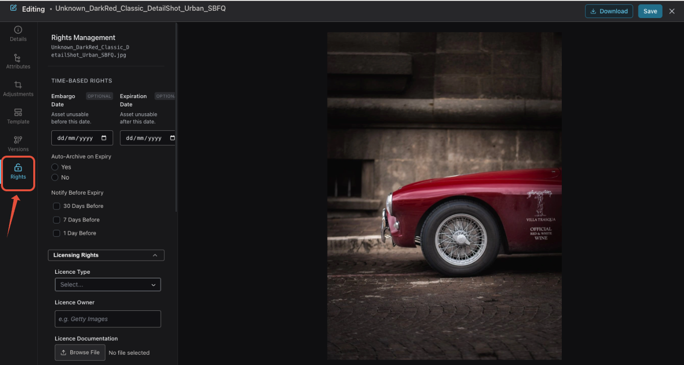The image size is (684, 365).
Task: Click the Licence Owner text field
Action: click(x=108, y=319)
